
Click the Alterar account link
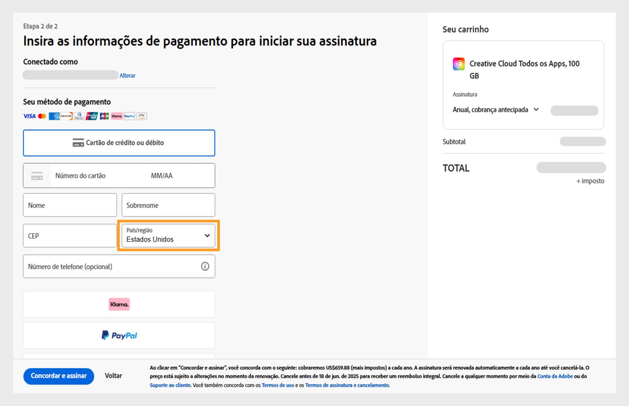(127, 76)
